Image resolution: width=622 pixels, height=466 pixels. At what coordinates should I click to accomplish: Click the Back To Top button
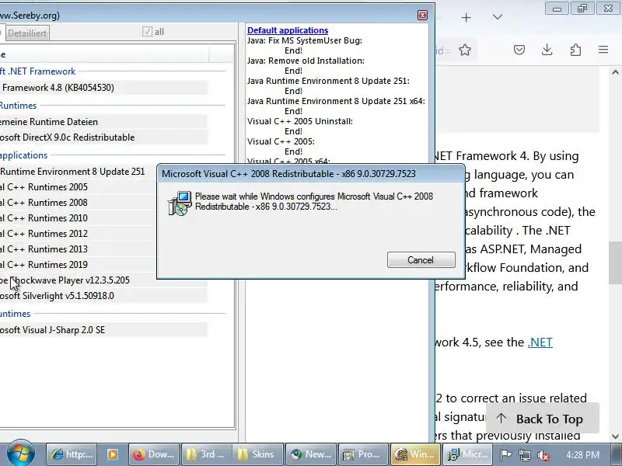pyautogui.click(x=542, y=419)
